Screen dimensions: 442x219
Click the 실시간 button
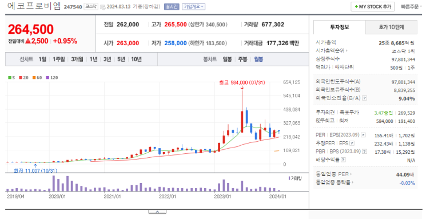click(x=172, y=7)
